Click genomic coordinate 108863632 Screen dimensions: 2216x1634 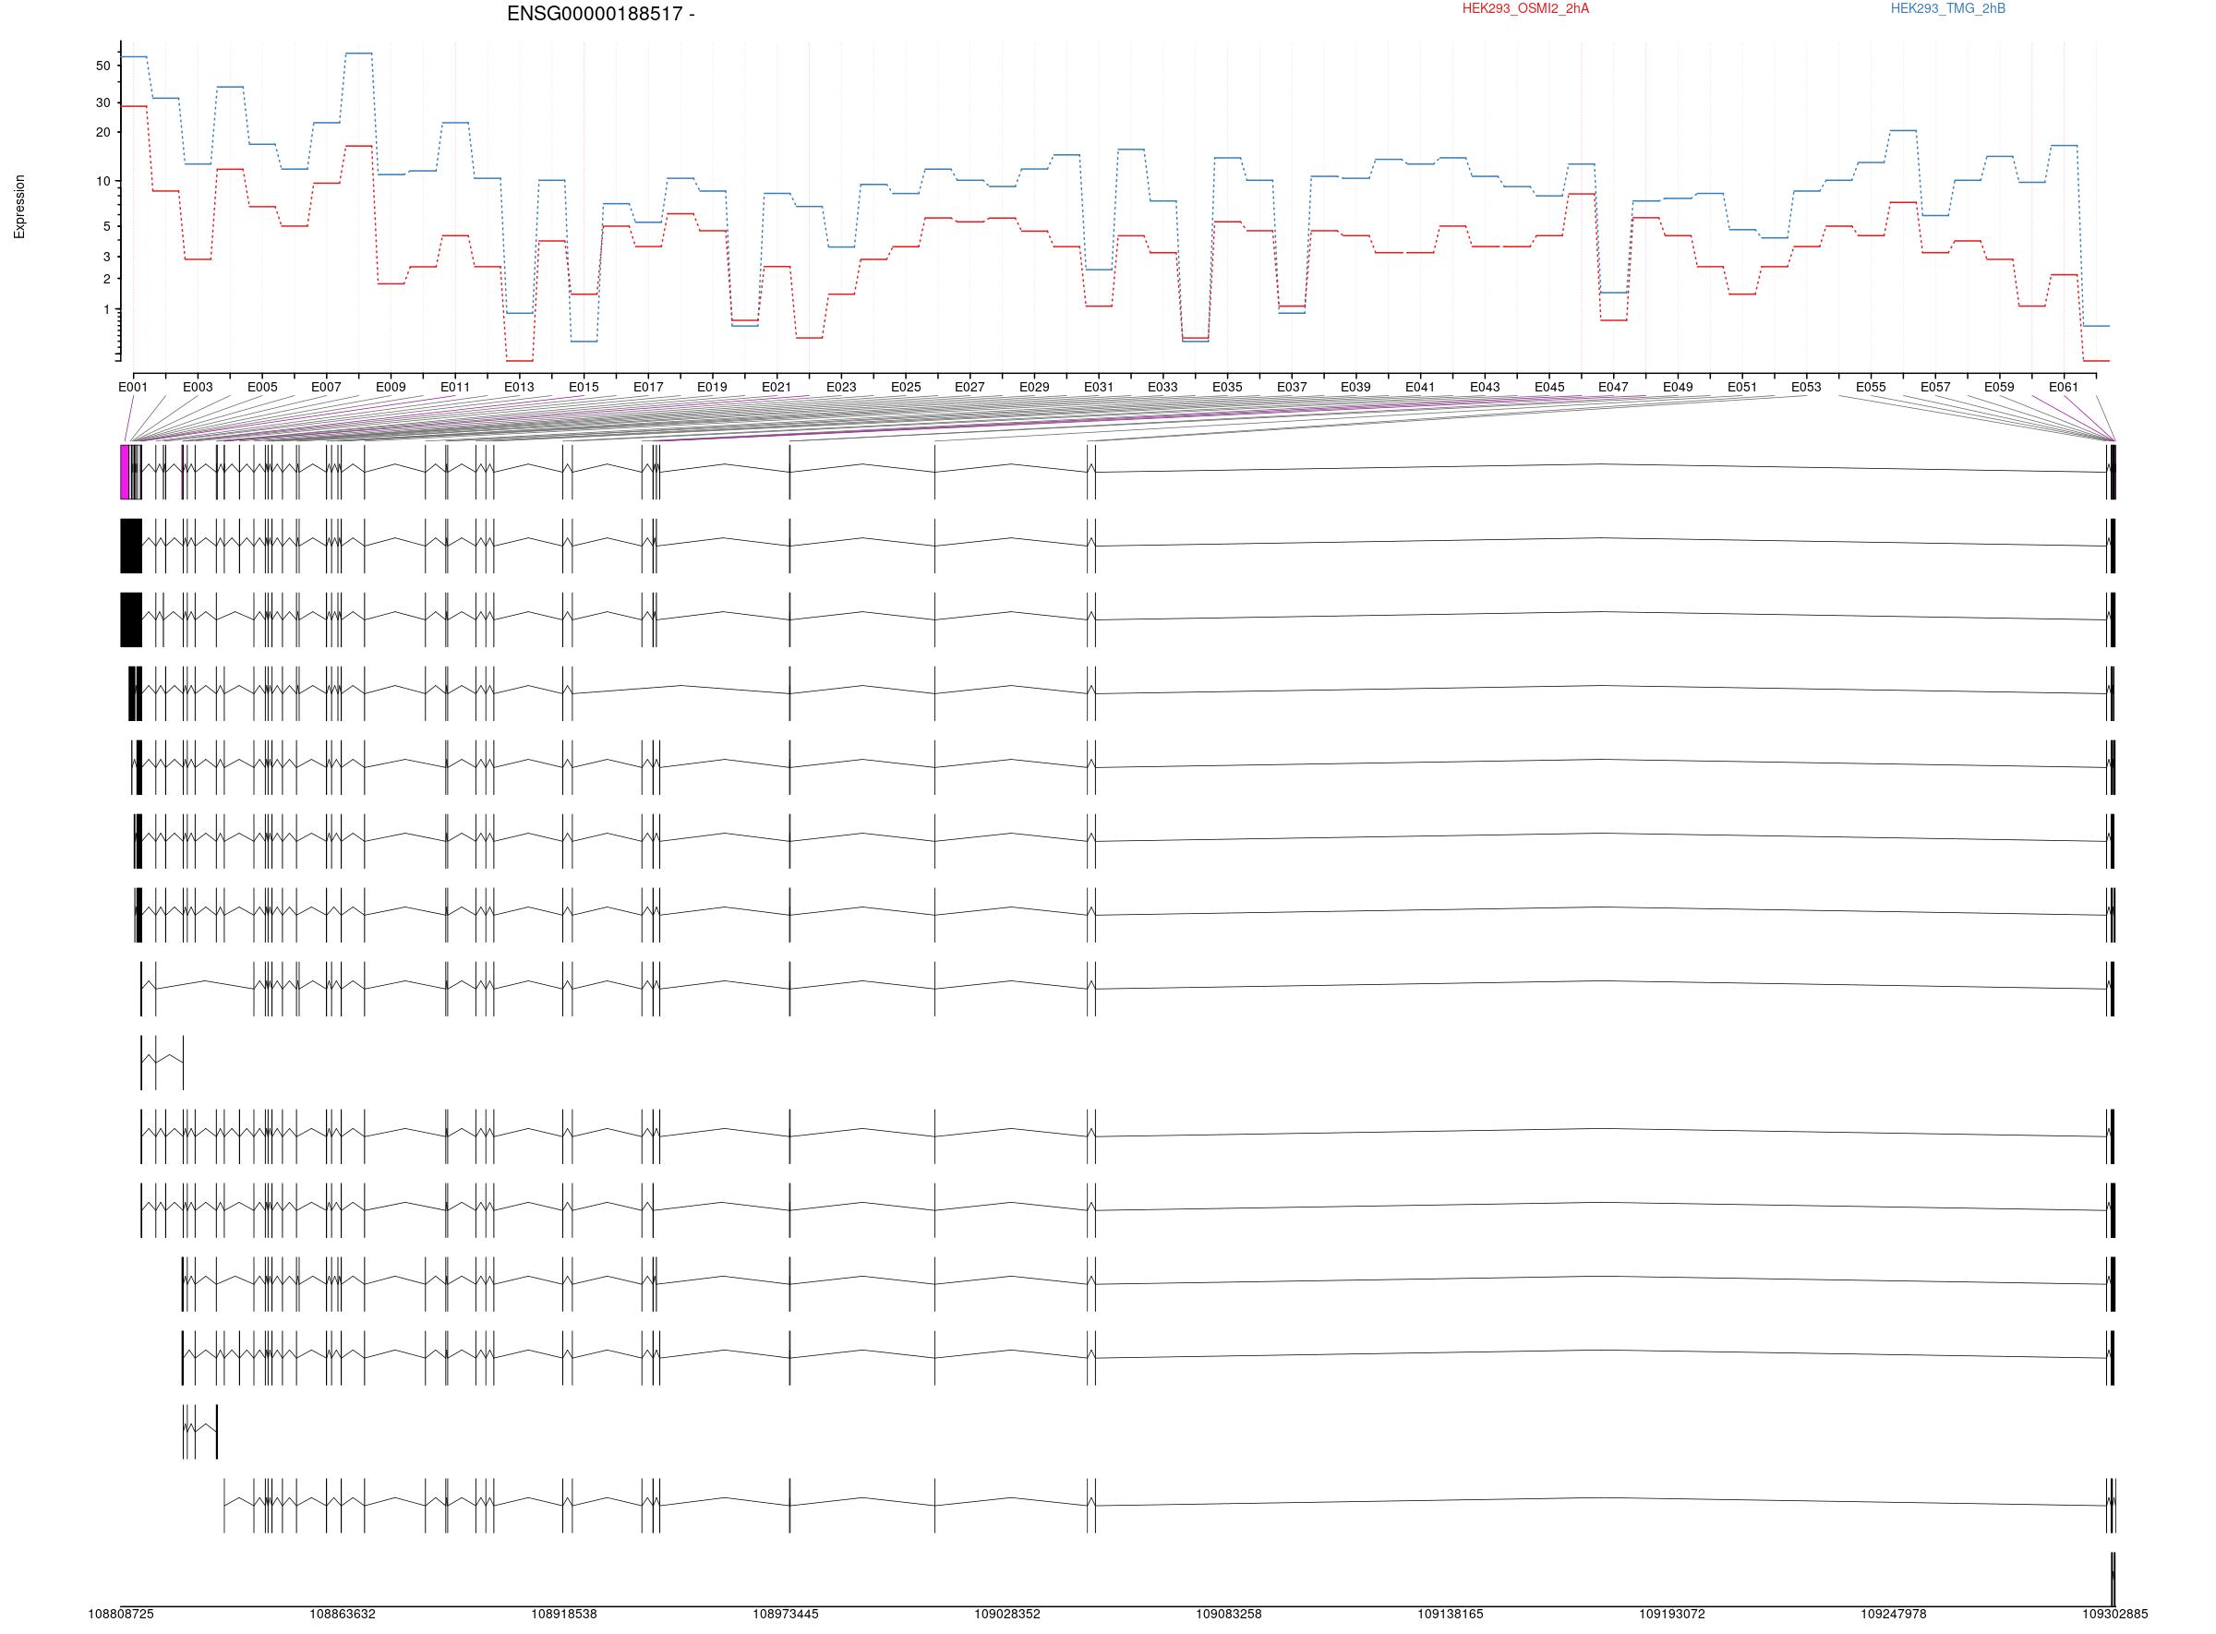tap(343, 1616)
